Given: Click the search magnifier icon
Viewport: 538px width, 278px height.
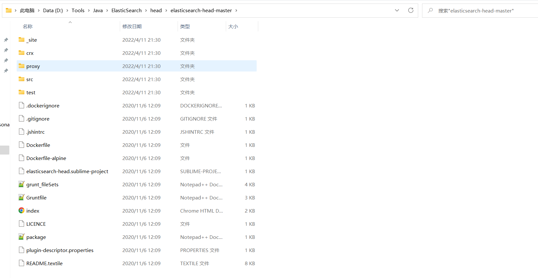Looking at the screenshot, I should [x=430, y=10].
